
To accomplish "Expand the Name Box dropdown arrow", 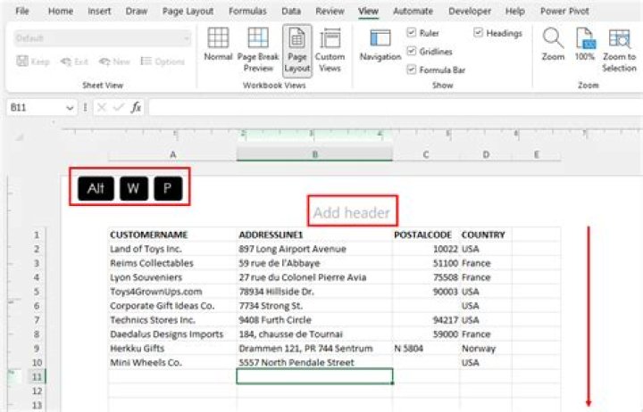I will pos(70,108).
